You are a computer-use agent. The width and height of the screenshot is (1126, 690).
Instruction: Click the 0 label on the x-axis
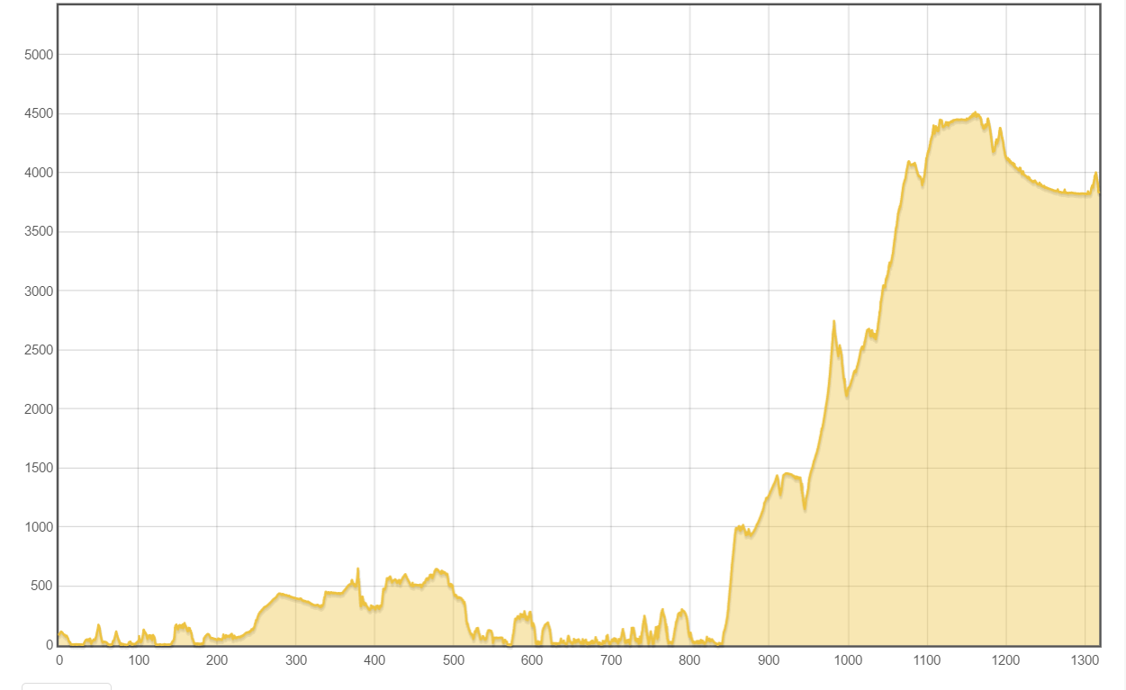[x=59, y=660]
